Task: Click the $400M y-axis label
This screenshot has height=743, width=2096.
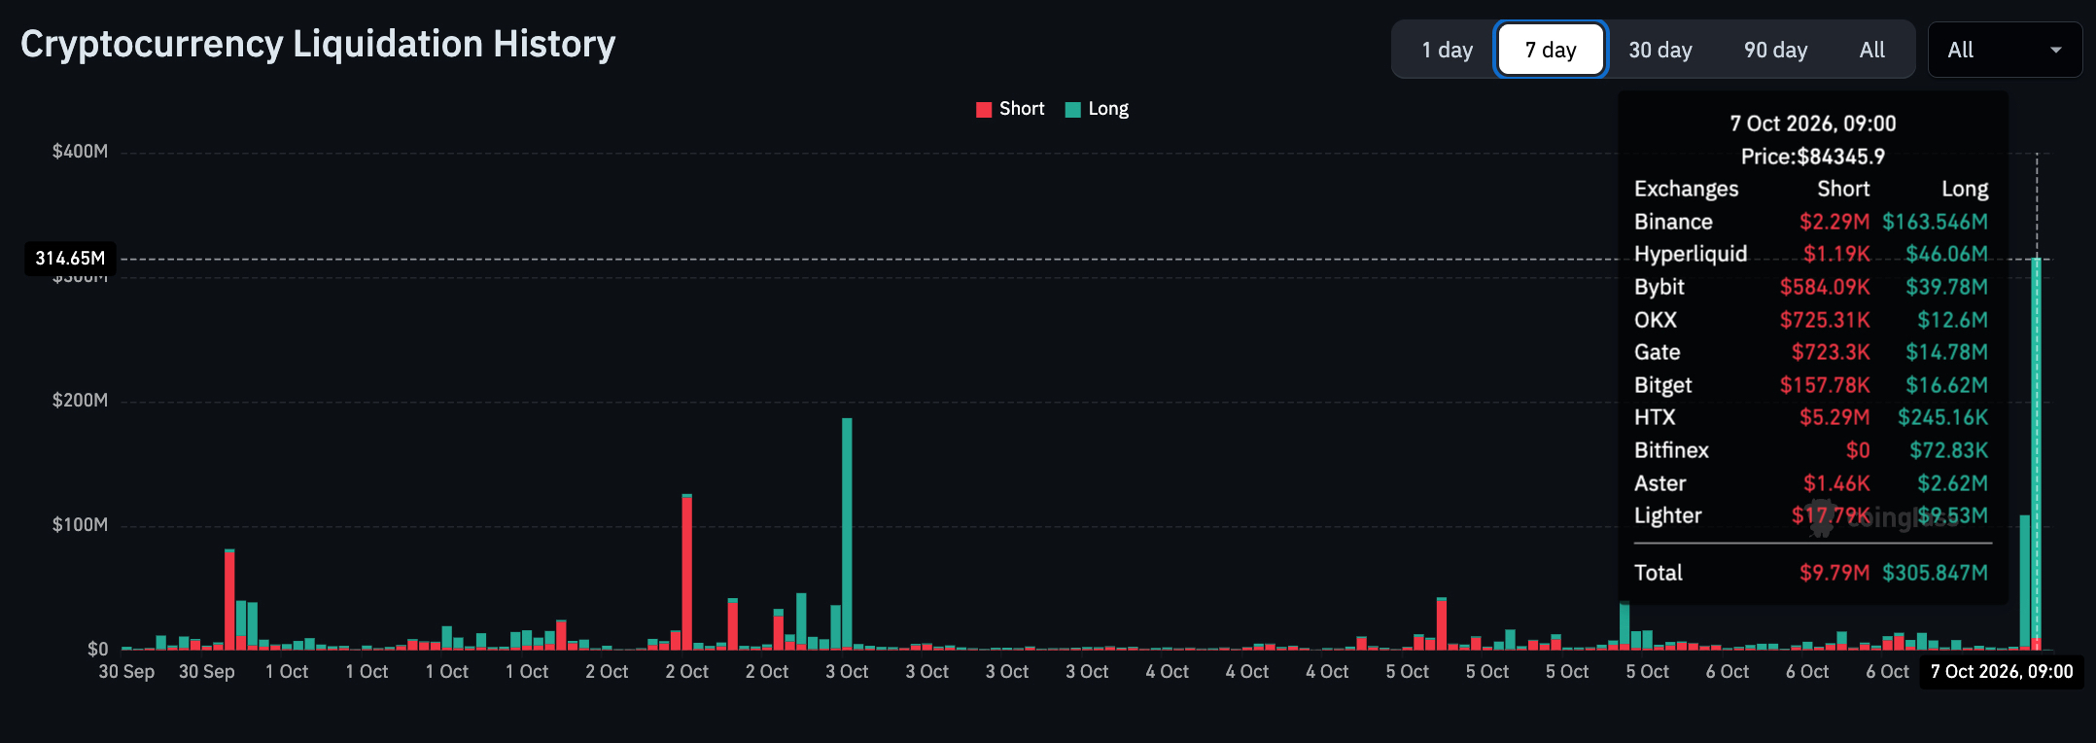Action: (x=80, y=151)
